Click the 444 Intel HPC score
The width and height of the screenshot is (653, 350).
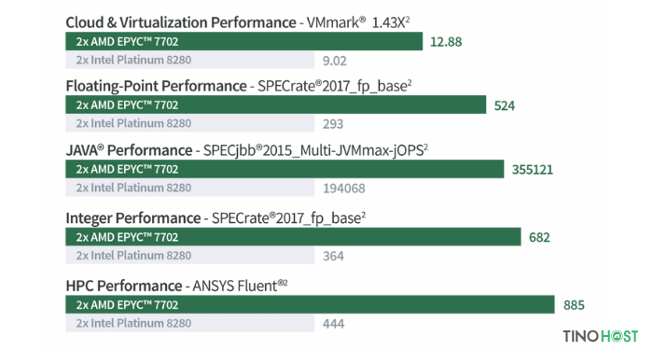pyautogui.click(x=334, y=324)
